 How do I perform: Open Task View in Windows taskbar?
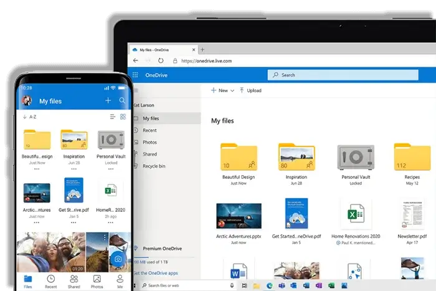coord(244,285)
